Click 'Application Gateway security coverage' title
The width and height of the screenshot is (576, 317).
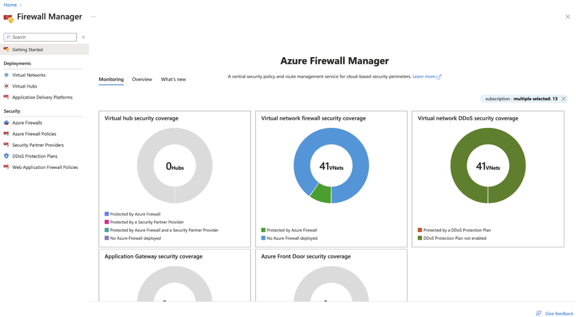point(153,256)
